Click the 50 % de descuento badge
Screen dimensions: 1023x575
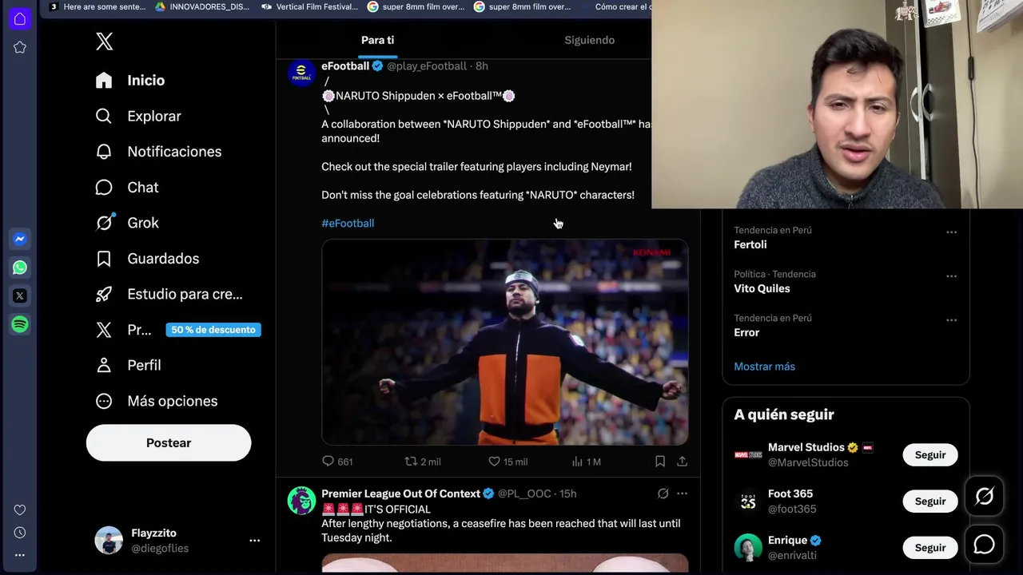[x=213, y=330]
